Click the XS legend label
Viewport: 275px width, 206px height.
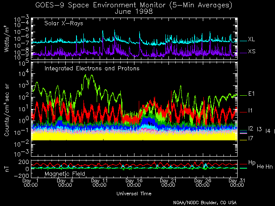[x=251, y=51]
